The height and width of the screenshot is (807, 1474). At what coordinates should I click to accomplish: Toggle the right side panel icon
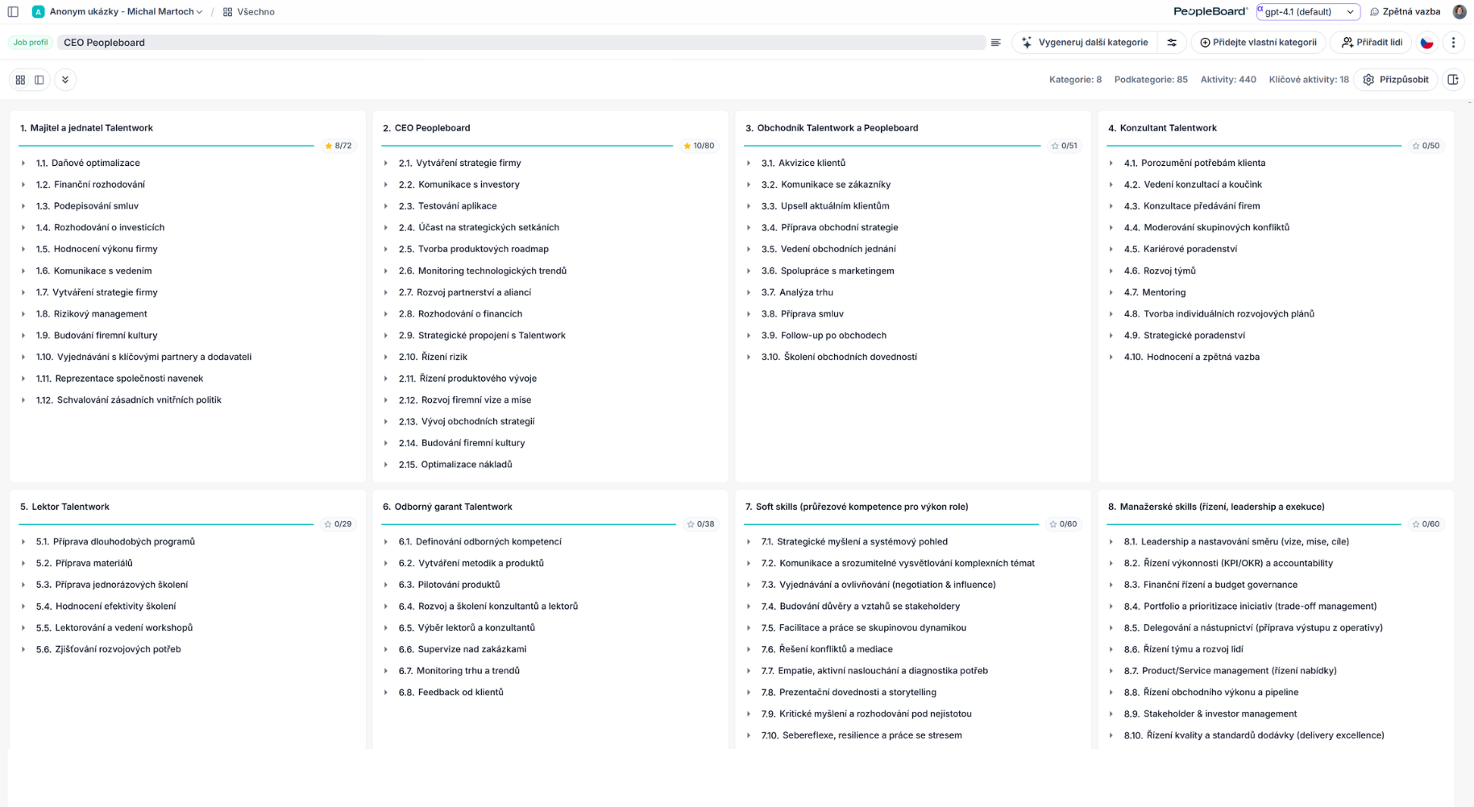pos(1453,80)
